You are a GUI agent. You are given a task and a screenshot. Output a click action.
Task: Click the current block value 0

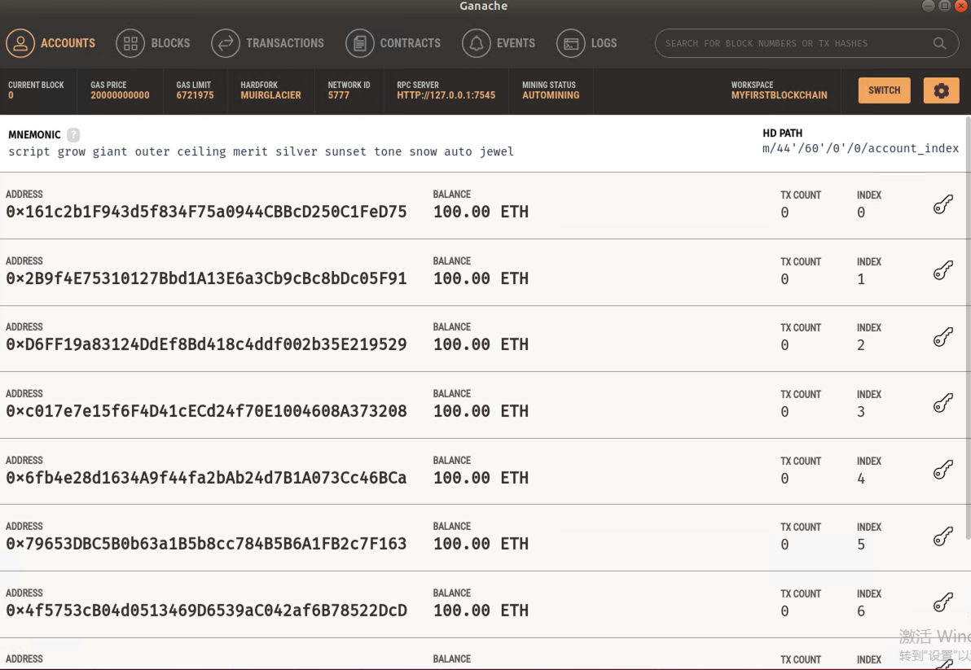[x=11, y=95]
